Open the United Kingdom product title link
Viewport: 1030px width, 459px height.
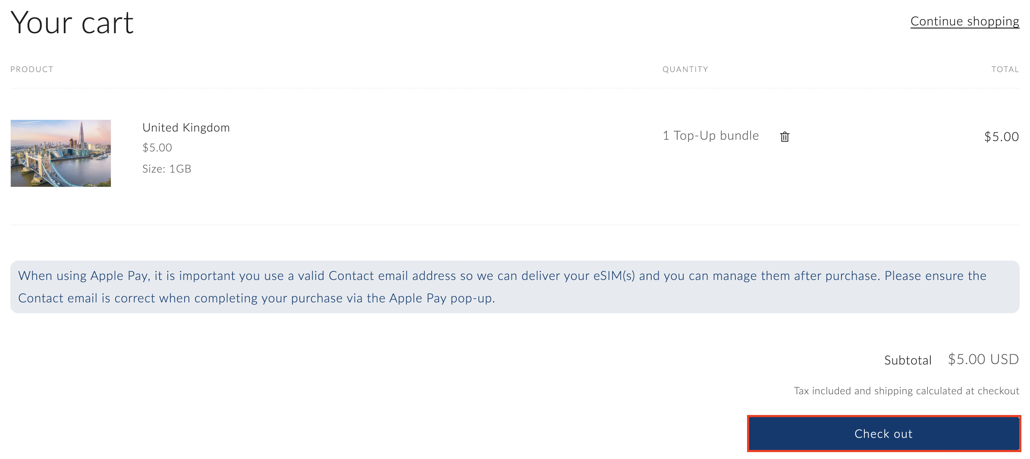coord(186,127)
